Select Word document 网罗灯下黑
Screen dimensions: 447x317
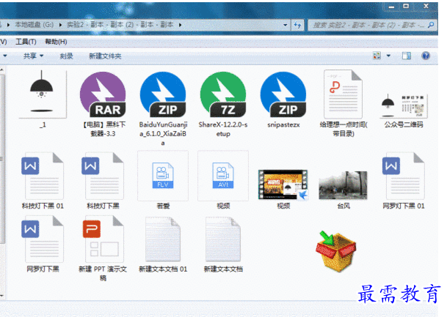tap(43, 239)
